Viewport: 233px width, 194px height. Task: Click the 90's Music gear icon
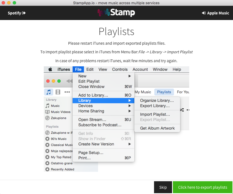(47, 139)
